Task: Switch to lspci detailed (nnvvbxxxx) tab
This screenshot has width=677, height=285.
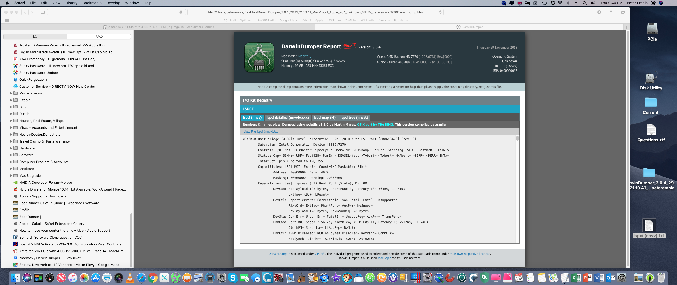Action: pos(287,117)
